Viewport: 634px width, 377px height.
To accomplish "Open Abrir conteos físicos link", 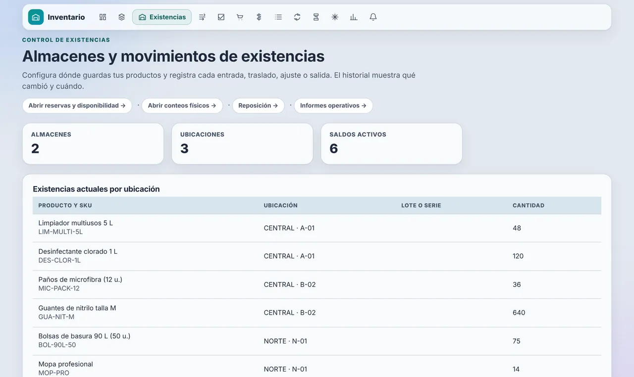I will coord(182,105).
